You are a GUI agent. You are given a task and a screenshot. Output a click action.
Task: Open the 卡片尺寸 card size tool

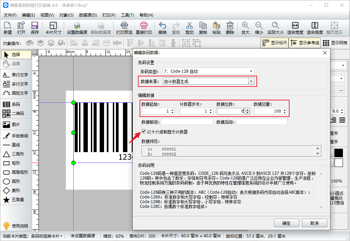(x=53, y=28)
